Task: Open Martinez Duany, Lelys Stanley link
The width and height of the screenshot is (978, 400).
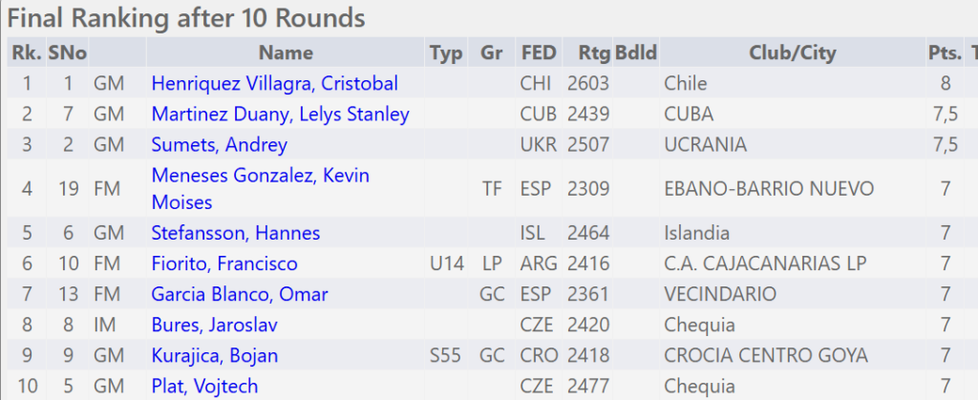Action: [x=280, y=115]
